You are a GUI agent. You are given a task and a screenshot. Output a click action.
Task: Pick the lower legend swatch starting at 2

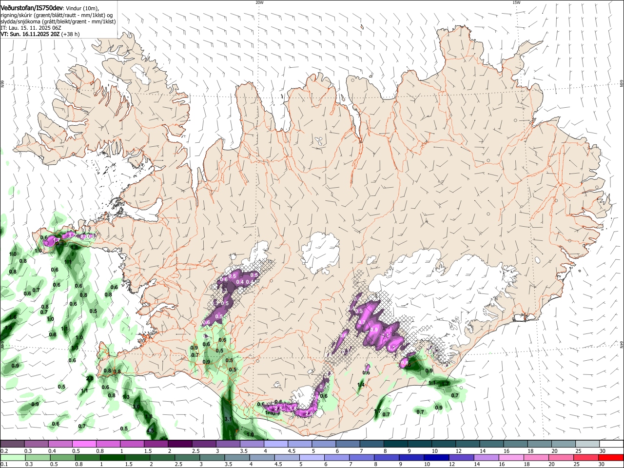162,457
